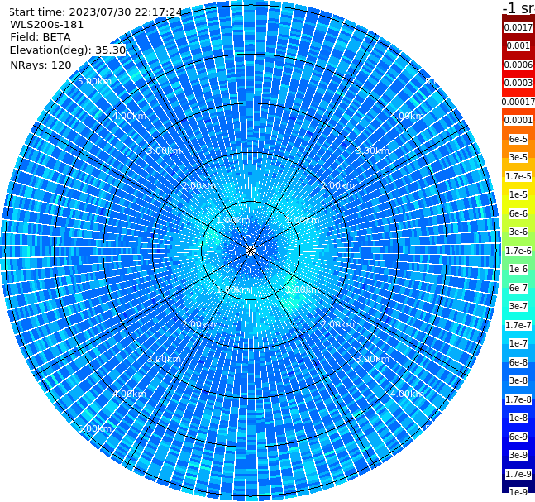Pick the 1.7e-9 colorbar label
The width and height of the screenshot is (535, 502).
tap(518, 474)
